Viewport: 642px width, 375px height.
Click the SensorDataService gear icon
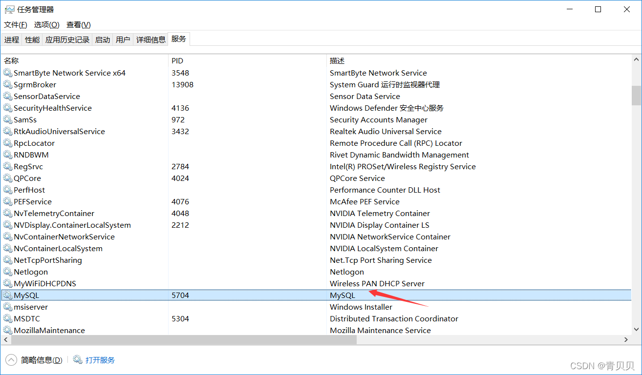[x=7, y=97]
